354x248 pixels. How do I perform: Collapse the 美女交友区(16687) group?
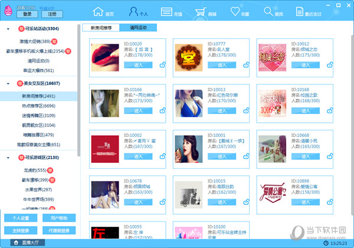coord(8,84)
